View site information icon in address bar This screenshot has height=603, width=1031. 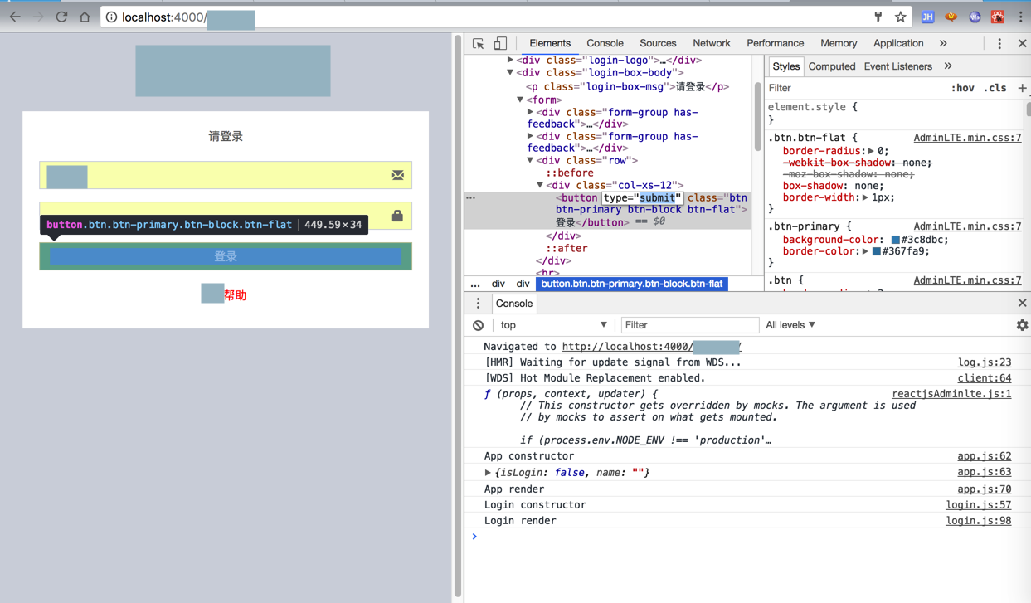coord(111,17)
